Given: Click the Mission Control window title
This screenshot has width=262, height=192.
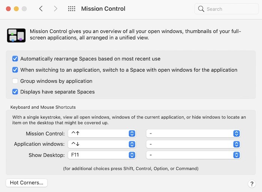Looking at the screenshot, I should (x=103, y=9).
